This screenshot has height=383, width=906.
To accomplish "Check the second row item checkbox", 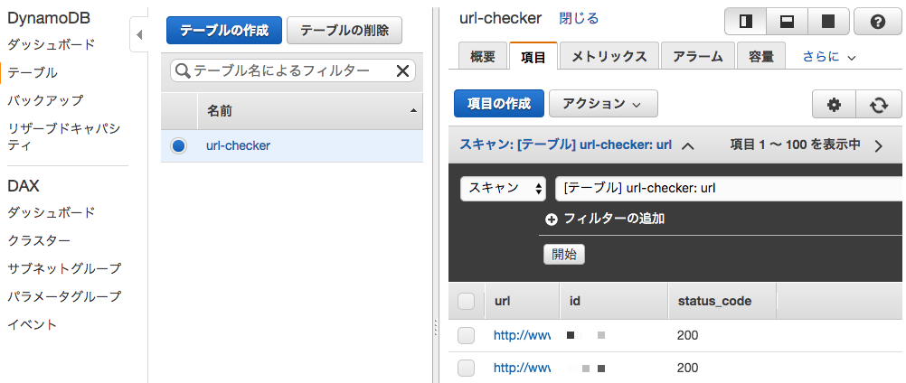I will coord(466,368).
